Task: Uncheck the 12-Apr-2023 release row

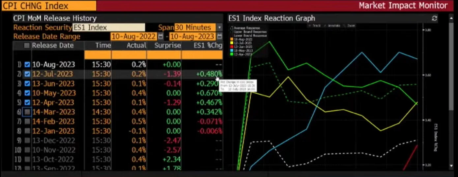Action: (27, 103)
